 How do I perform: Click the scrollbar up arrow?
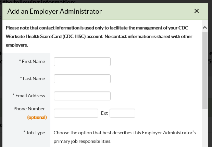[x=205, y=27]
